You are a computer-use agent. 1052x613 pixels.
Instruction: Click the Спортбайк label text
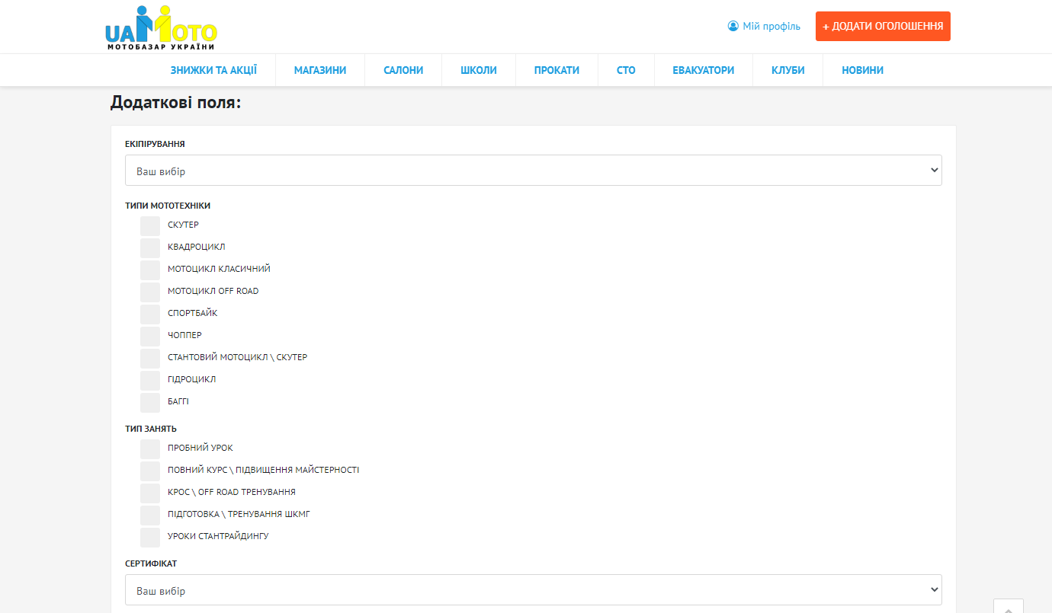coord(193,314)
